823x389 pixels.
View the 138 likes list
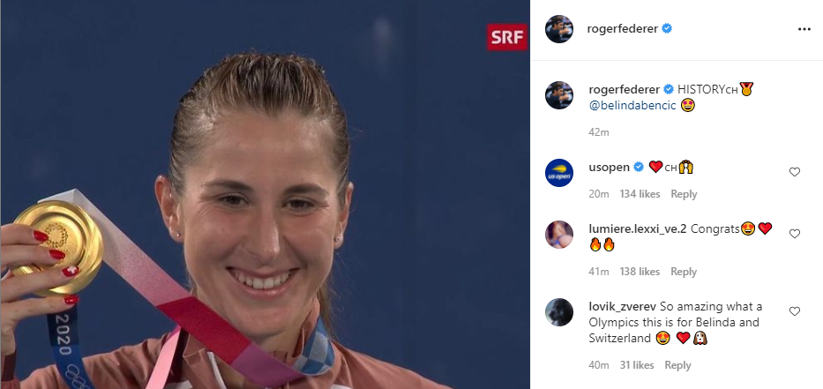pyautogui.click(x=640, y=272)
